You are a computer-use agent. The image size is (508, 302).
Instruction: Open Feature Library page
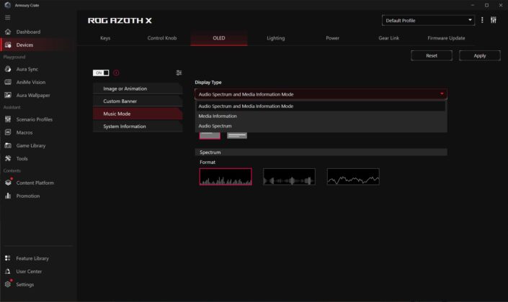click(x=32, y=258)
